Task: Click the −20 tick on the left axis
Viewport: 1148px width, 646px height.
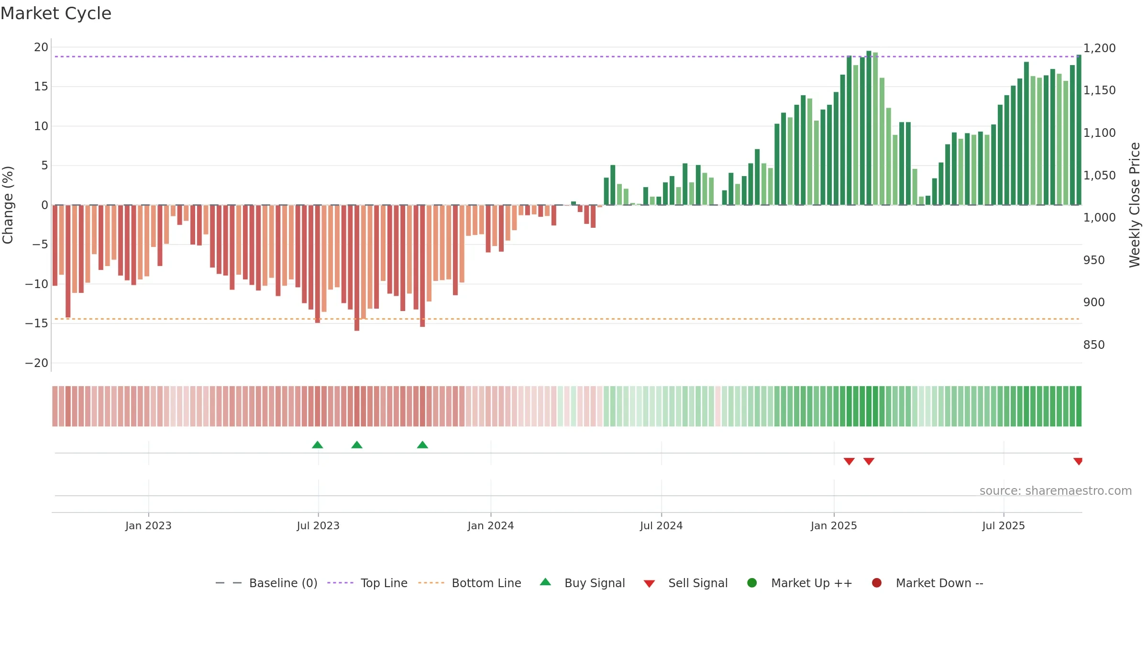Action: [x=37, y=363]
